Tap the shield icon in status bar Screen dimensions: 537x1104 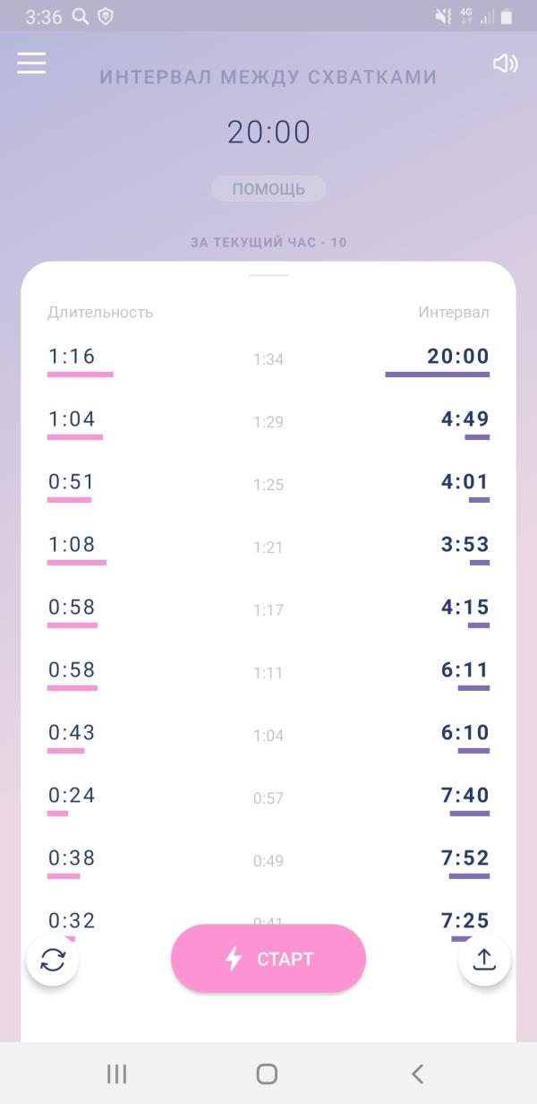pos(106,16)
